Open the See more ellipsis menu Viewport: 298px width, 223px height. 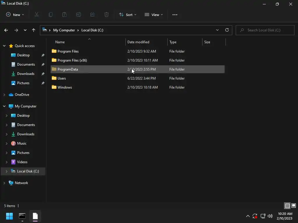[x=175, y=15]
